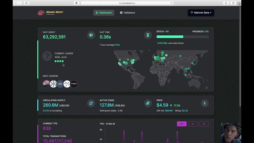Click the privacy shield icon near address bar
Screen dimensions: 254x143
pos(77,3)
